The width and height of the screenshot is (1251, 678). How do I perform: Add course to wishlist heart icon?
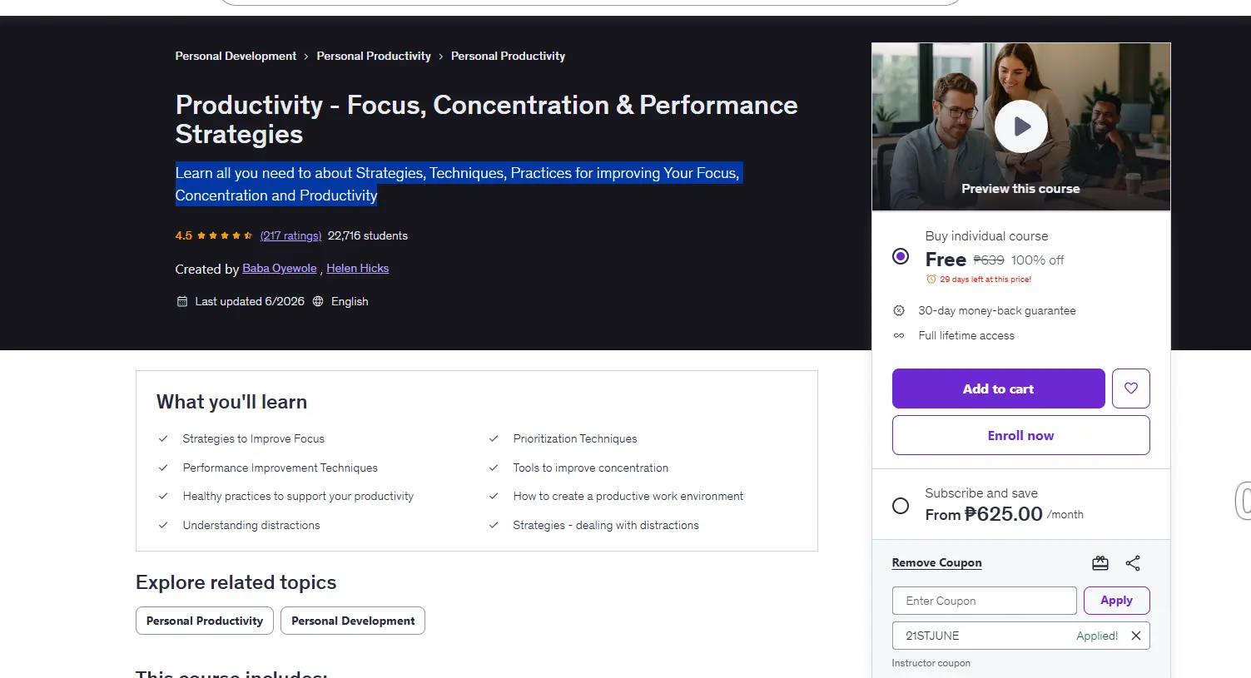(x=1130, y=388)
